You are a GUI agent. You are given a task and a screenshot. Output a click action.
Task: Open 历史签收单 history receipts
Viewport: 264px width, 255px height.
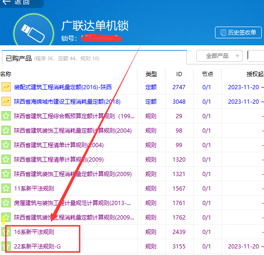click(238, 33)
